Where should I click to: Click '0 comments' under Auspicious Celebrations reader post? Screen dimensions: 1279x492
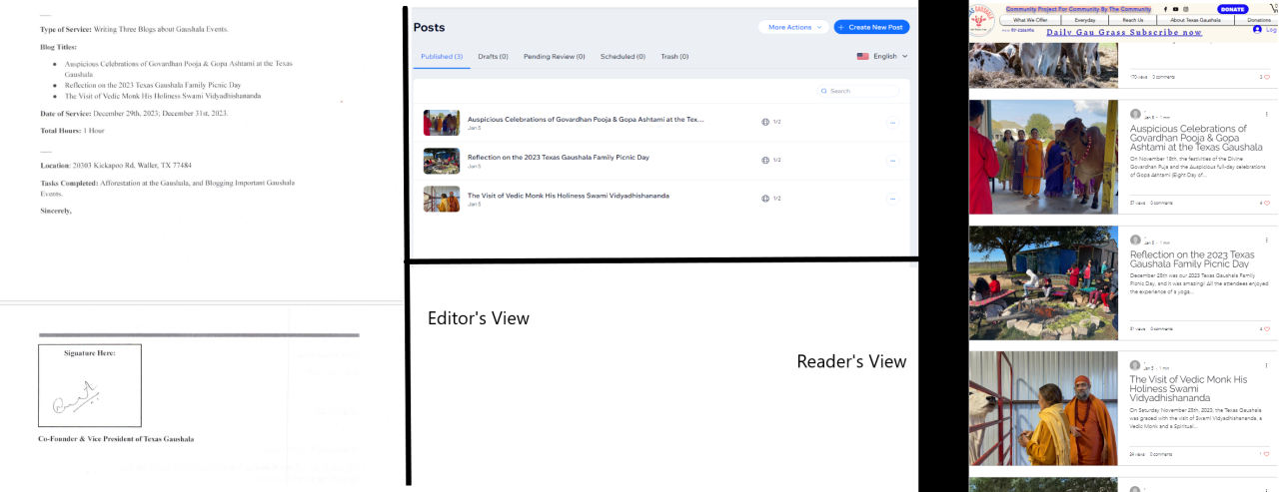coord(1161,203)
